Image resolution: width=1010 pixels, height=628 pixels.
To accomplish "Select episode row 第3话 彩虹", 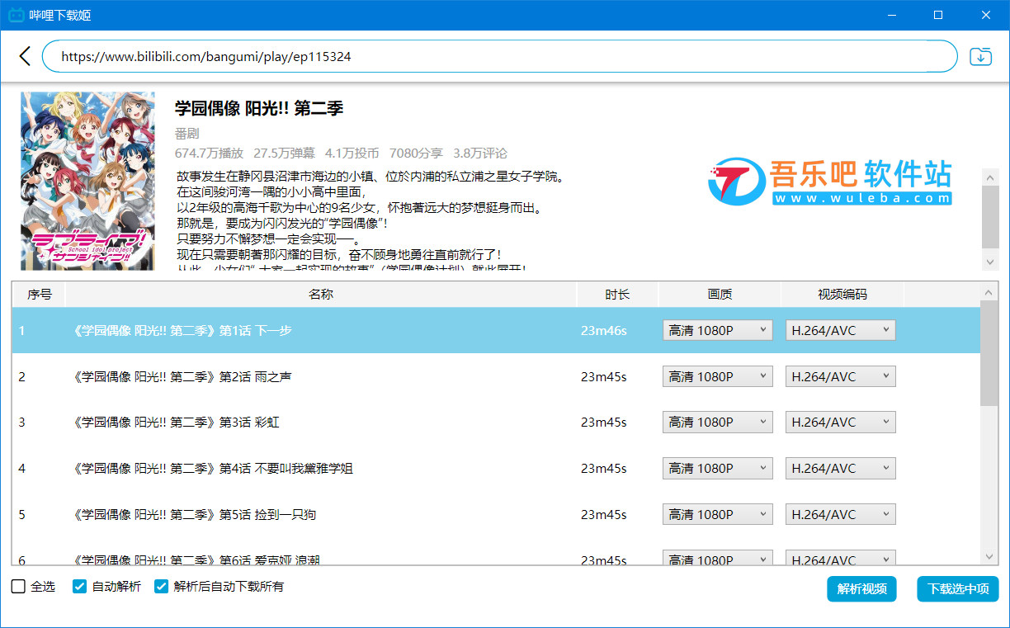I will pyautogui.click(x=496, y=422).
